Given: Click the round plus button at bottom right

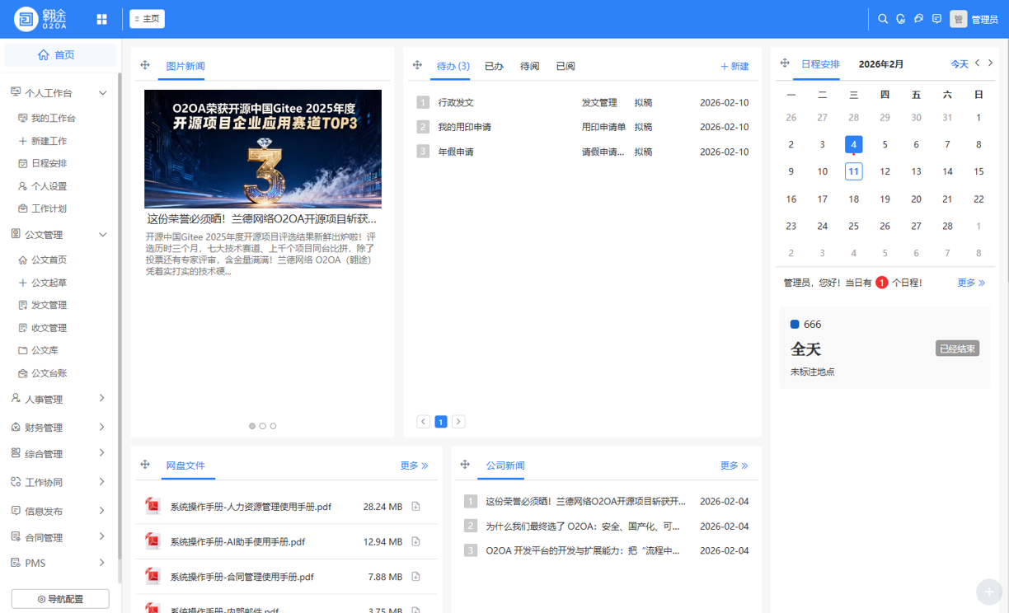Looking at the screenshot, I should (x=988, y=592).
